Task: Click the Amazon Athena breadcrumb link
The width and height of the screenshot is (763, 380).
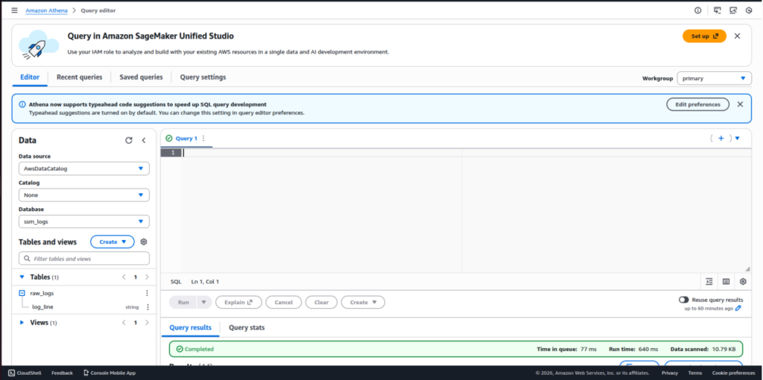Action: point(46,10)
